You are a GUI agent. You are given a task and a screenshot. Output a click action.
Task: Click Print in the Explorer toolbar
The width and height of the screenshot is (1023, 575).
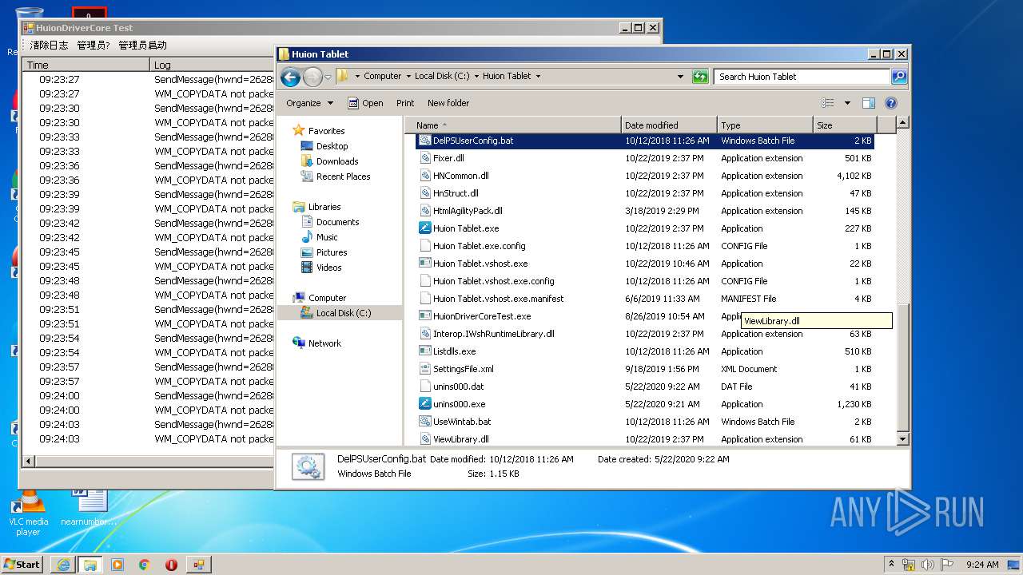(405, 103)
